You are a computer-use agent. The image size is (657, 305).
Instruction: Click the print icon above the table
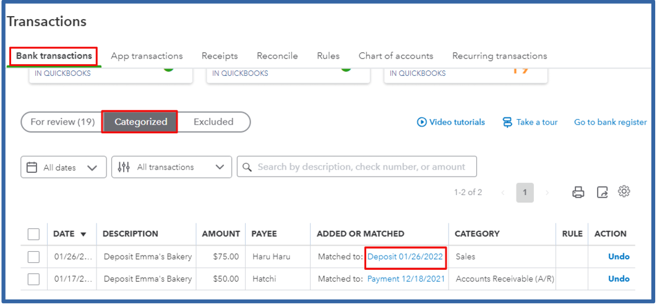(578, 193)
